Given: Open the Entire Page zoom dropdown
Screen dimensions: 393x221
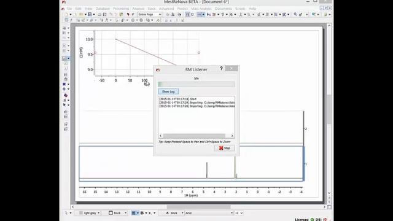Looking at the screenshot, I should [149, 15].
